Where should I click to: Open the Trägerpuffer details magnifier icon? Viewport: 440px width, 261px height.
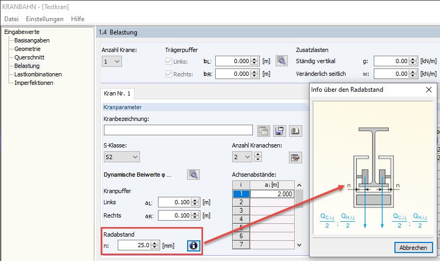click(281, 60)
